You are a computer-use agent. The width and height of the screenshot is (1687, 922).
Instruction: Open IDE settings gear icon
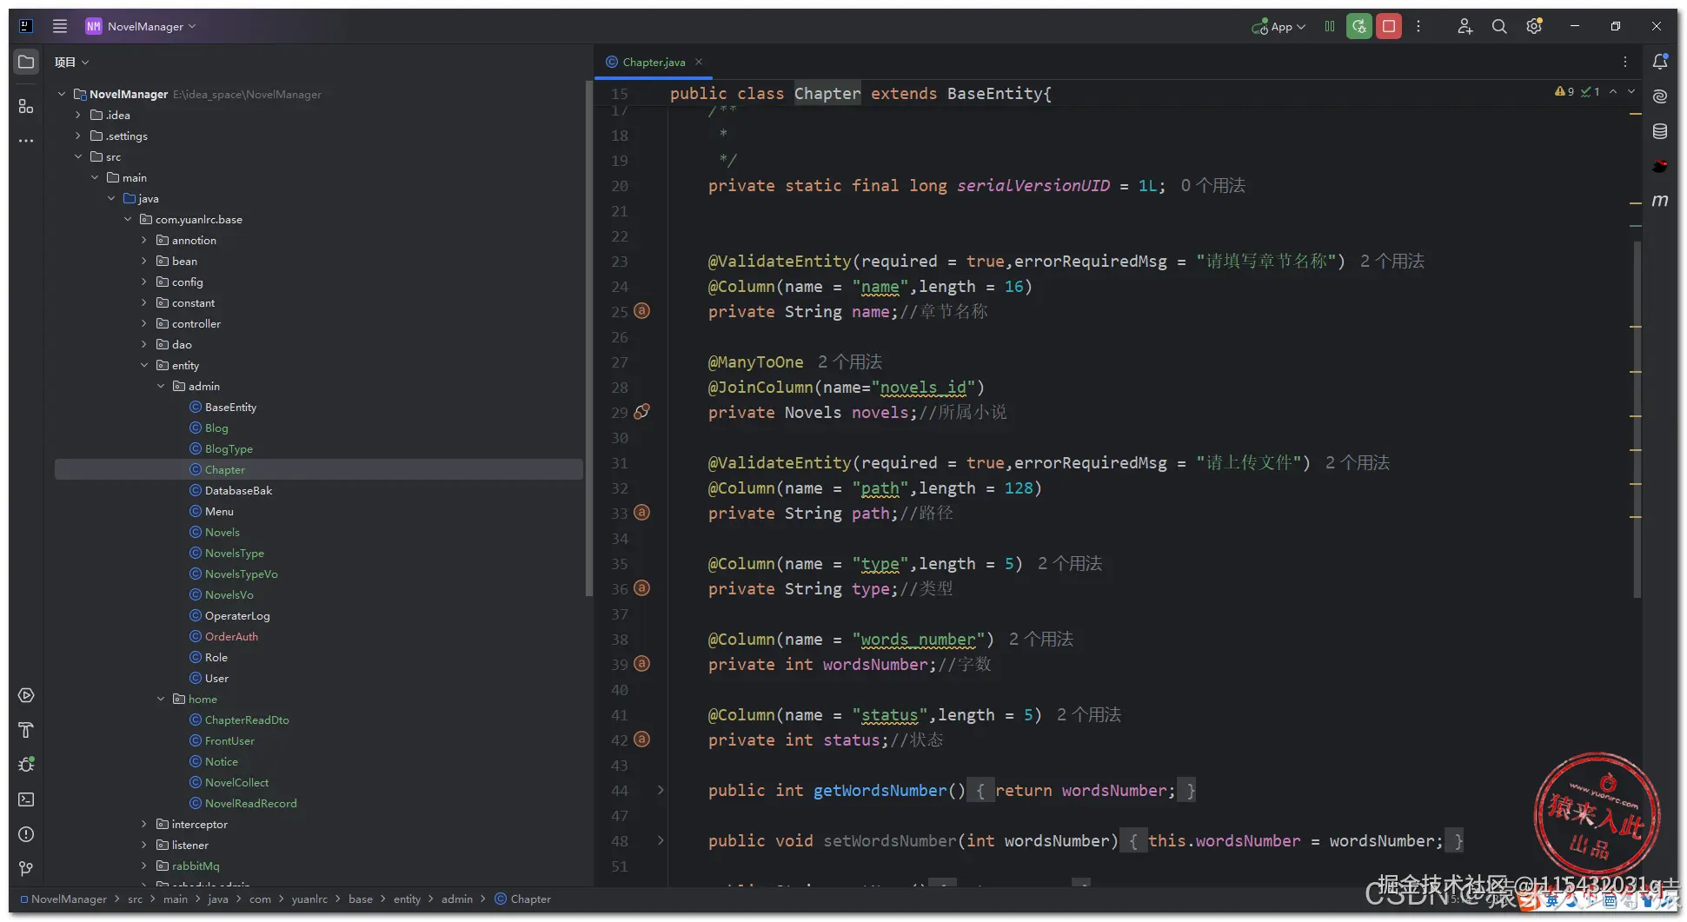[1534, 27]
